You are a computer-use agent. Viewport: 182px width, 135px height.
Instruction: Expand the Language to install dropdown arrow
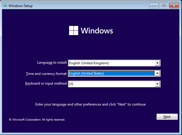(x=158, y=63)
